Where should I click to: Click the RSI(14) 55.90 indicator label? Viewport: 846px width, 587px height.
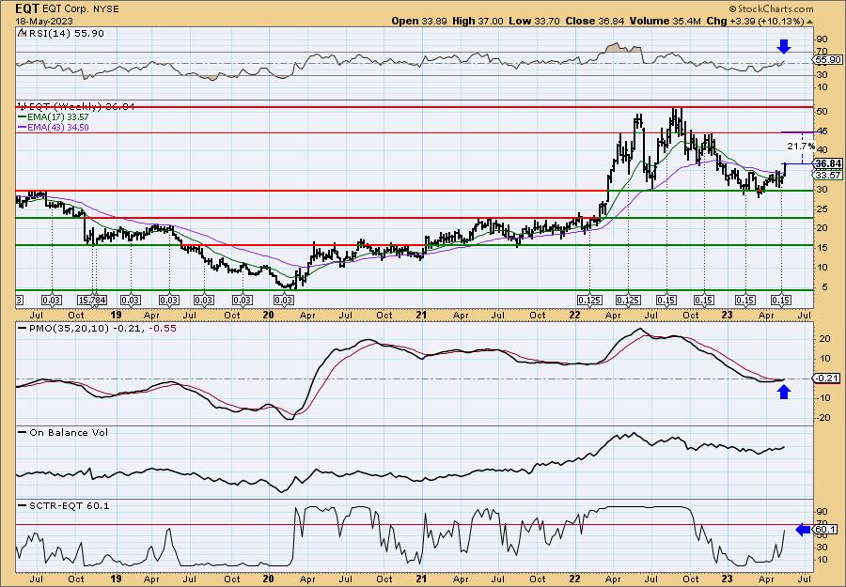(61, 34)
